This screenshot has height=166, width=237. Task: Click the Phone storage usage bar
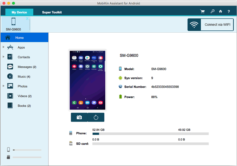[150, 134]
